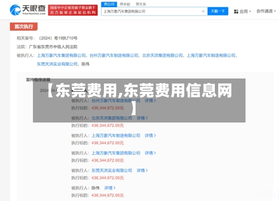Open 详情 next to 陈伟 in the progress list
279x201 pixels.
pyautogui.click(x=110, y=188)
